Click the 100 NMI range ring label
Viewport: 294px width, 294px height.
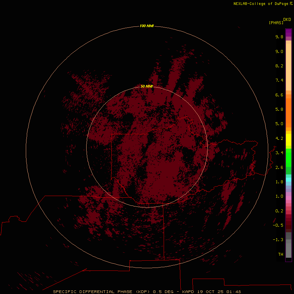(147, 26)
